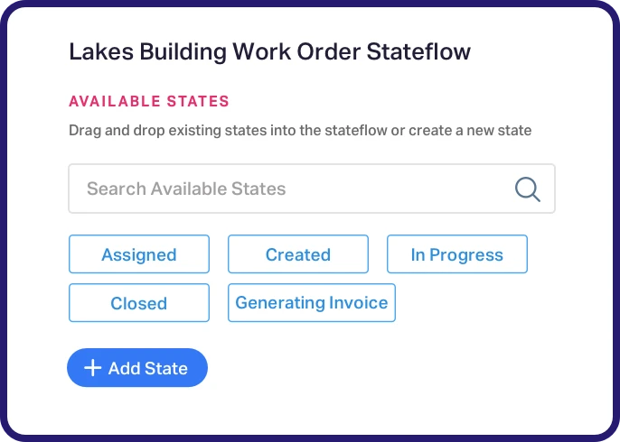620x442 pixels.
Task: Click the word "Invoice" on its chip
Action: [x=359, y=303]
